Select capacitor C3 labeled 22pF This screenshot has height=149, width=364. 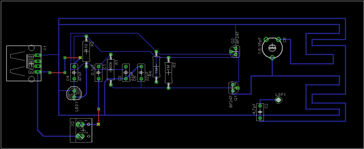[126, 73]
